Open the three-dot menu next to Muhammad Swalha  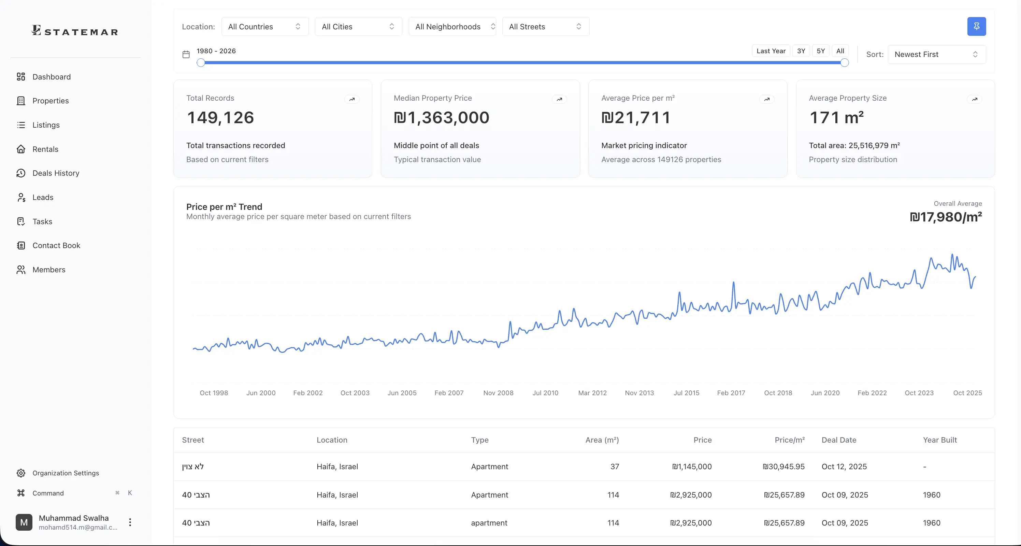130,522
